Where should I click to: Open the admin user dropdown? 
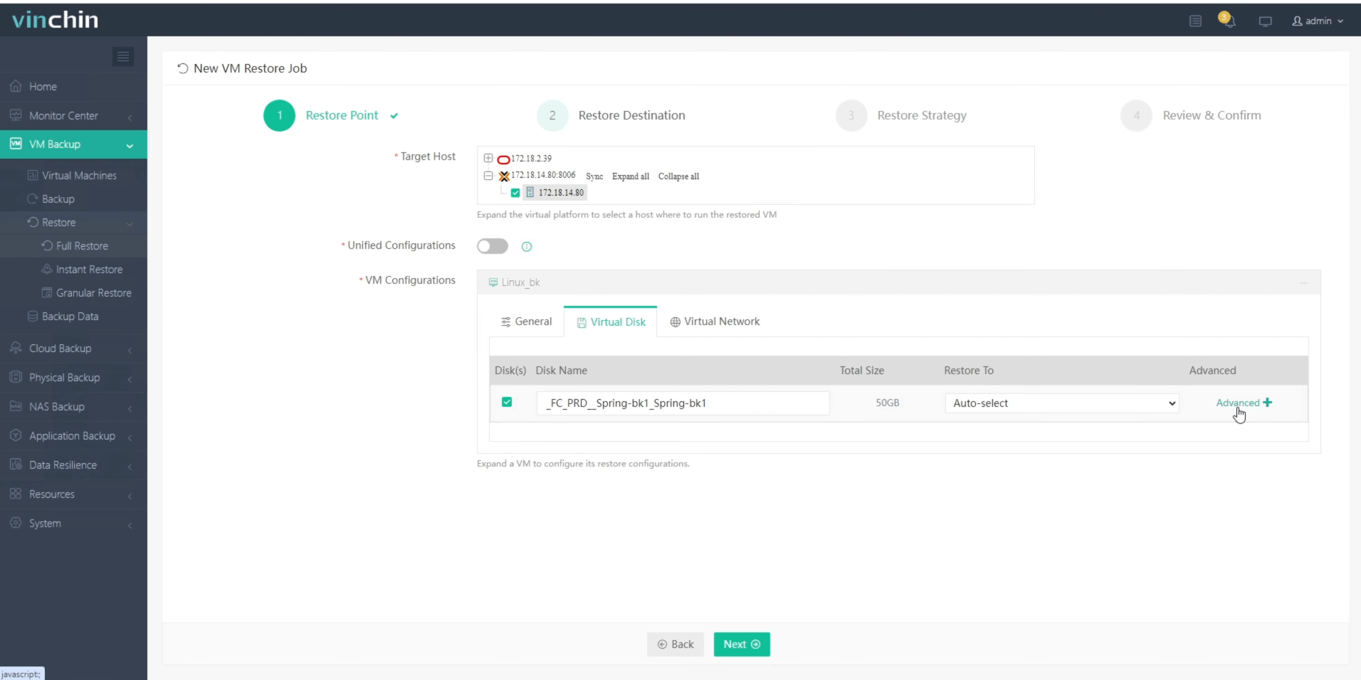[1318, 21]
